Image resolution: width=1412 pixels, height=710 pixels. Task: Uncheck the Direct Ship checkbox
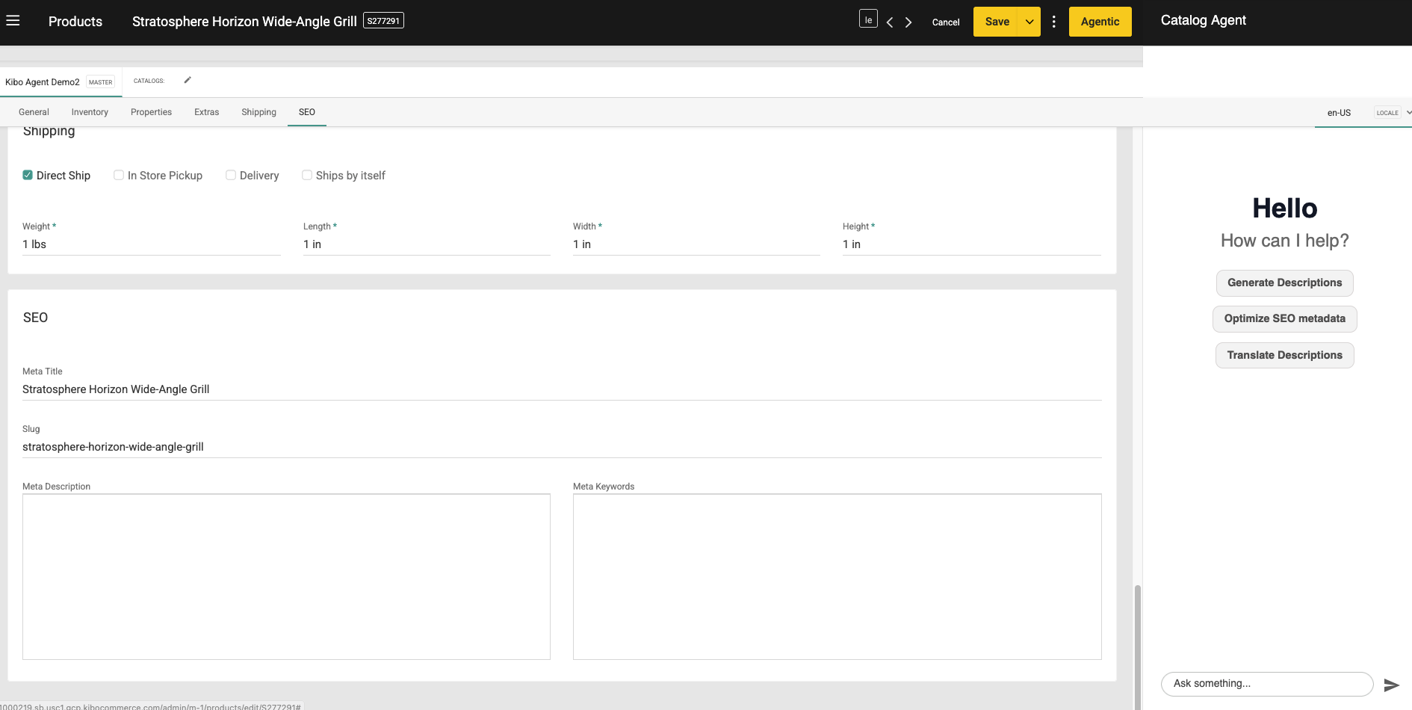click(27, 174)
